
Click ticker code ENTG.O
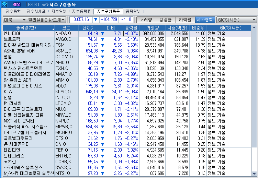coord(63,156)
